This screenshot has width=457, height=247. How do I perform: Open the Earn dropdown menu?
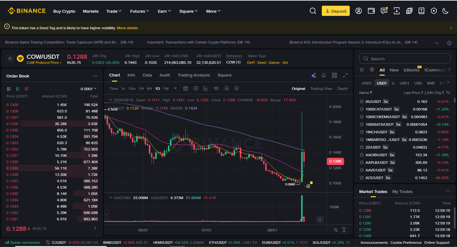pyautogui.click(x=164, y=11)
